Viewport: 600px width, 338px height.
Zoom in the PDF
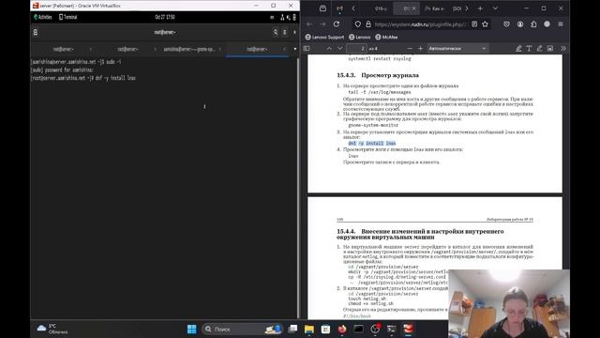421,49
